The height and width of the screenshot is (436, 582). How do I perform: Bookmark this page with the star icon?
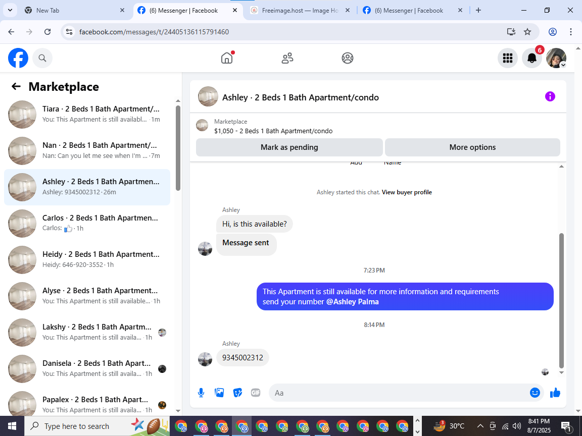527,32
